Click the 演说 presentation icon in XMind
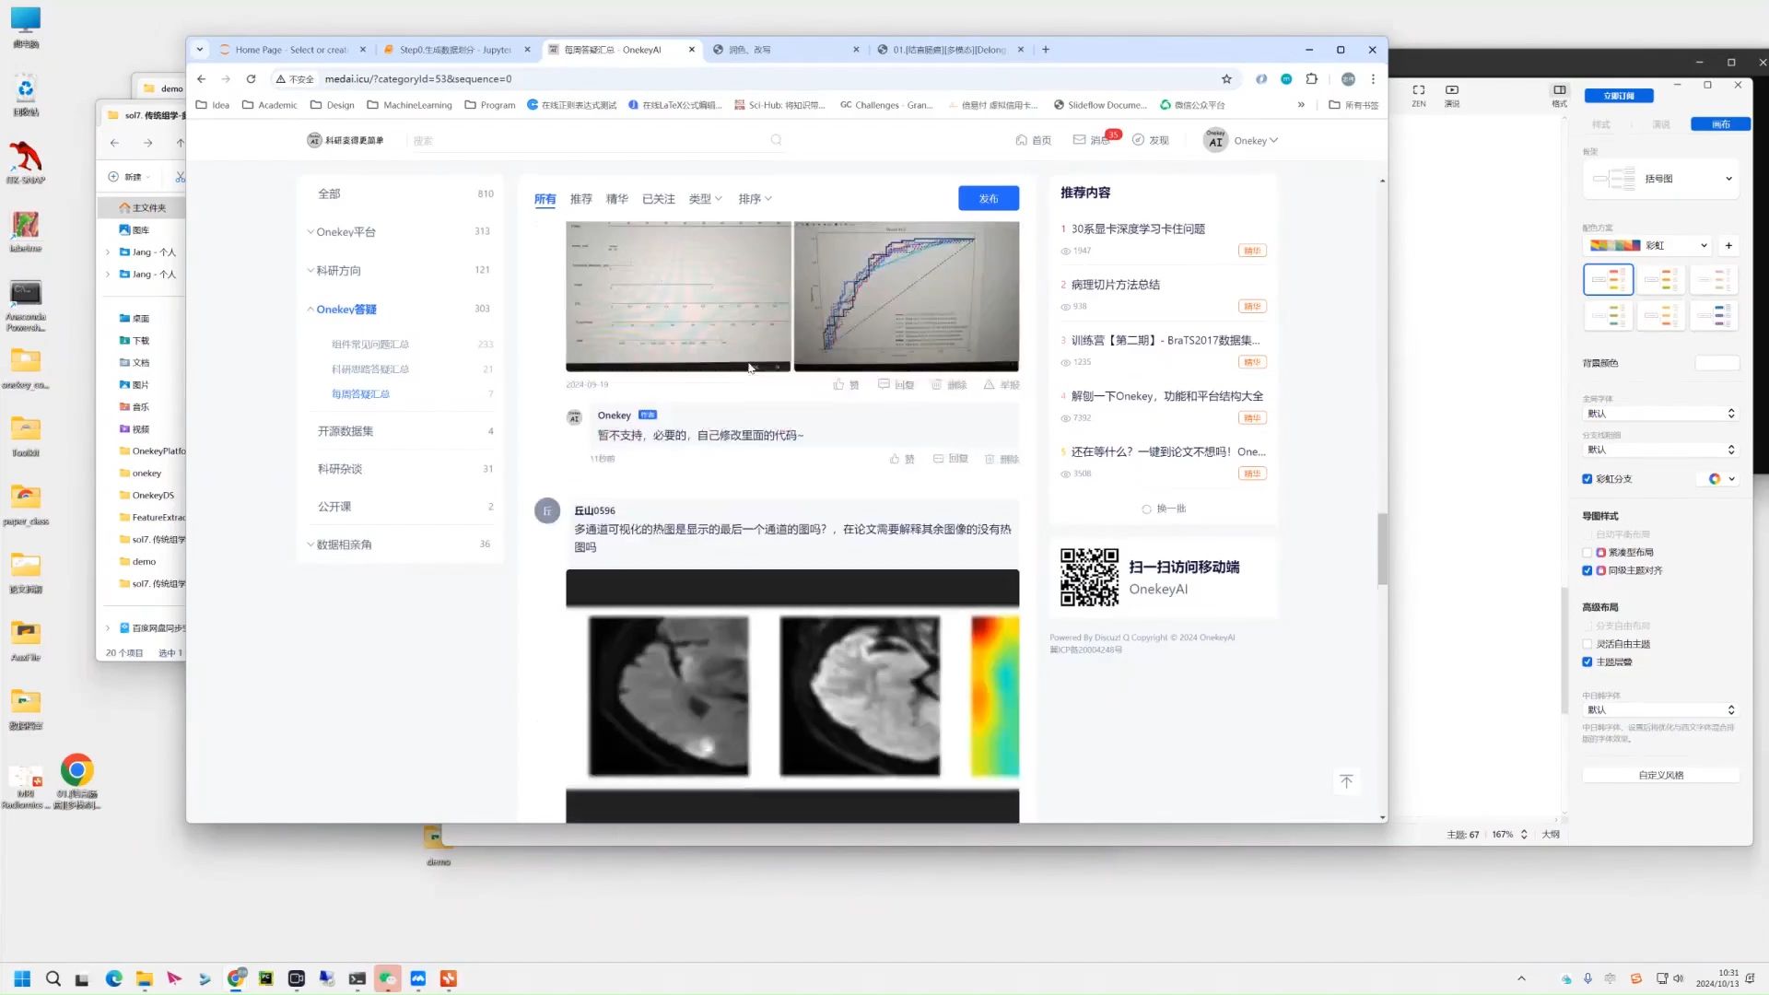Viewport: 1769px width, 995px height. pos(1452,95)
